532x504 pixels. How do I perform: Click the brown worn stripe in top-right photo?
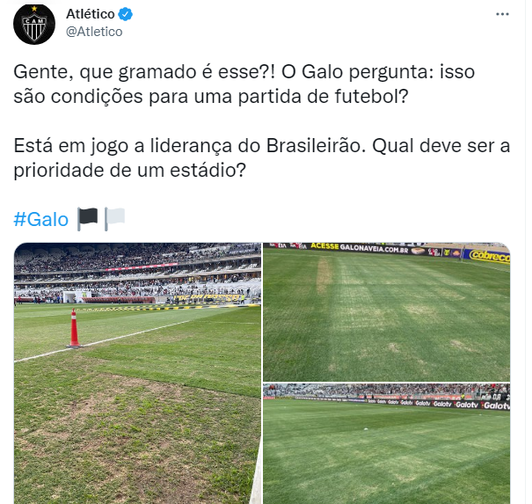click(324, 275)
